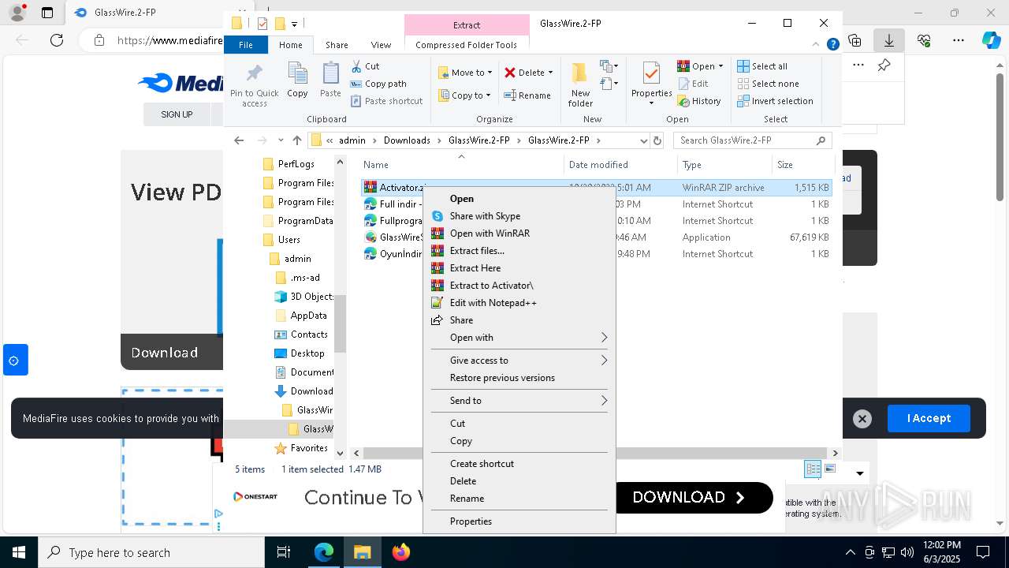The image size is (1009, 568).
Task: Click I Accept cookies button
Action: 929,418
